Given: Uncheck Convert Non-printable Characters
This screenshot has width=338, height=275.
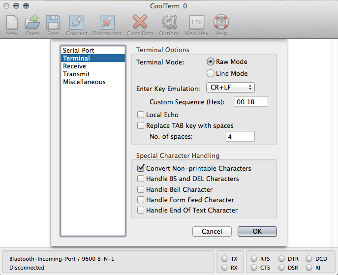Looking at the screenshot, I should (x=141, y=168).
